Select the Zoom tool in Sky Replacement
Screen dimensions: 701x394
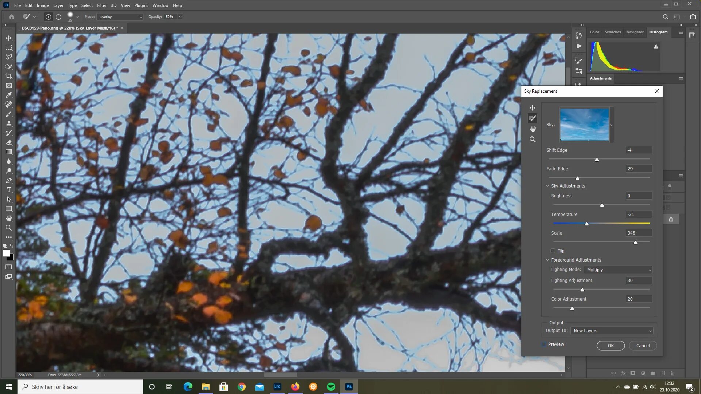click(x=532, y=139)
